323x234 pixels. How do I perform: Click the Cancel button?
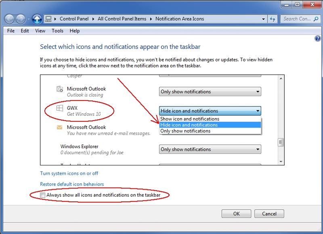(269, 213)
